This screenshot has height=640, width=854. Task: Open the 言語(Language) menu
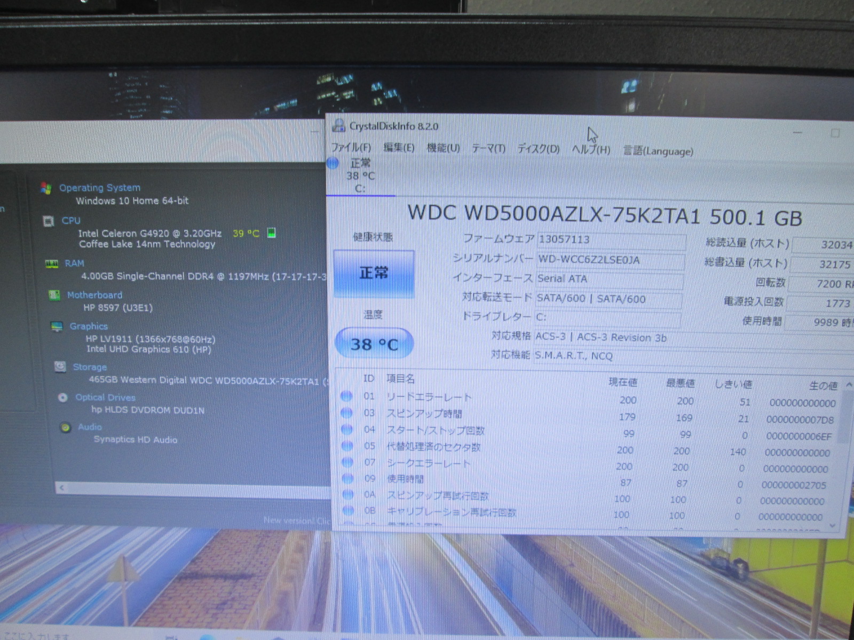click(658, 151)
